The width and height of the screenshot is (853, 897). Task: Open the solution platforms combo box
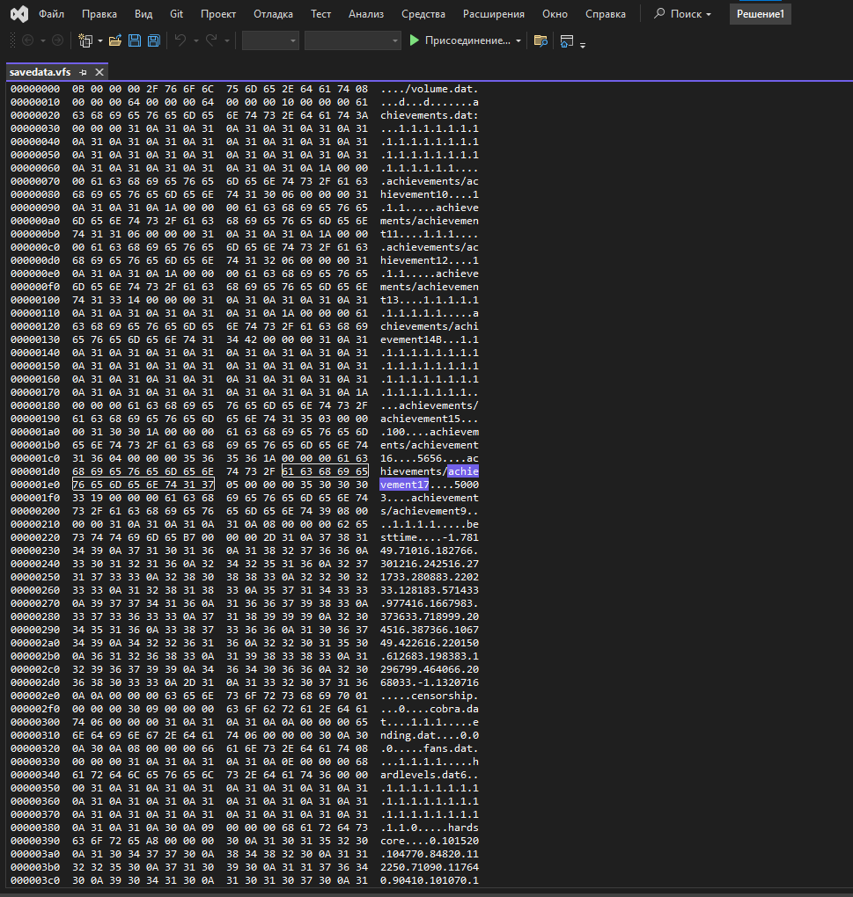click(x=352, y=40)
